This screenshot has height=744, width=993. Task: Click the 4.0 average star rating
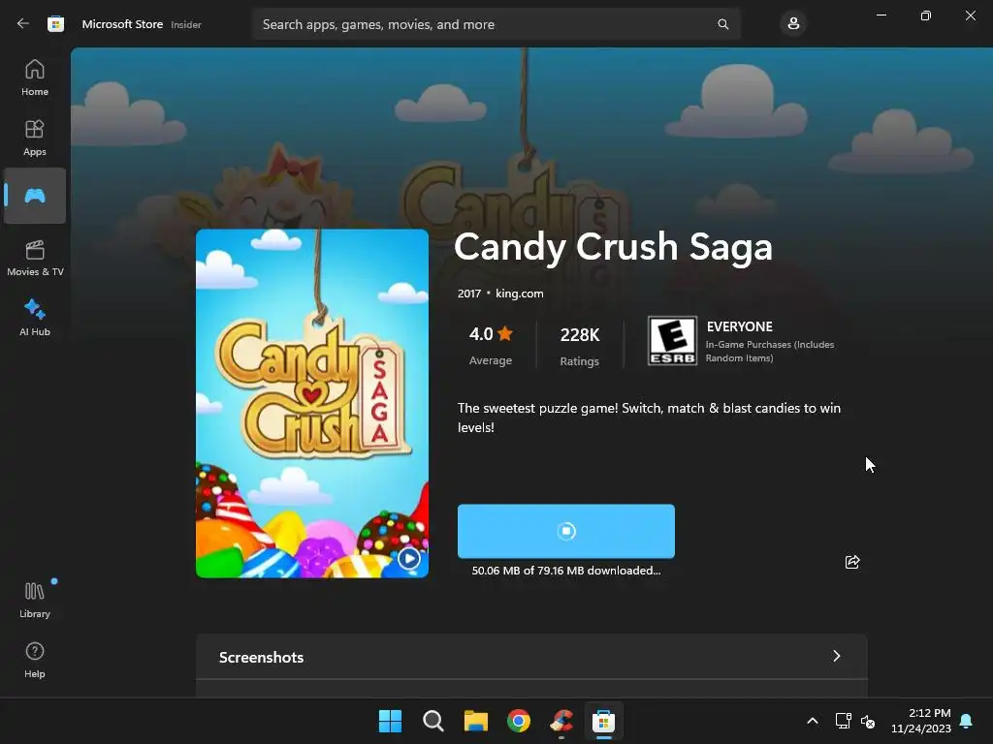point(491,346)
